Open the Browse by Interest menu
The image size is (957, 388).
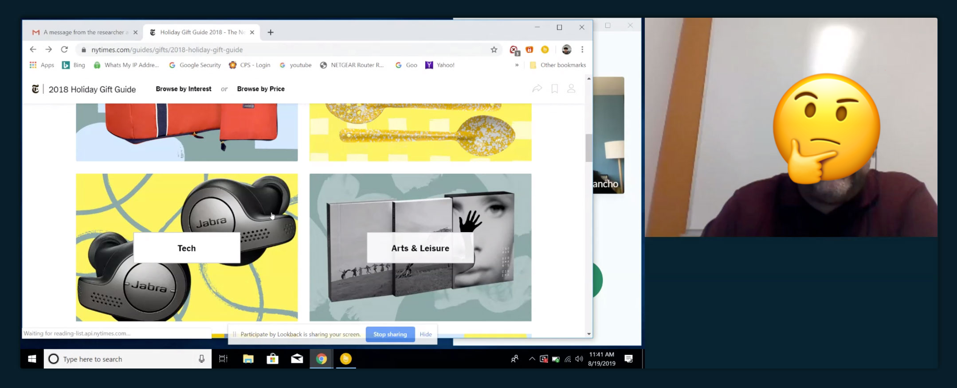[x=184, y=89]
